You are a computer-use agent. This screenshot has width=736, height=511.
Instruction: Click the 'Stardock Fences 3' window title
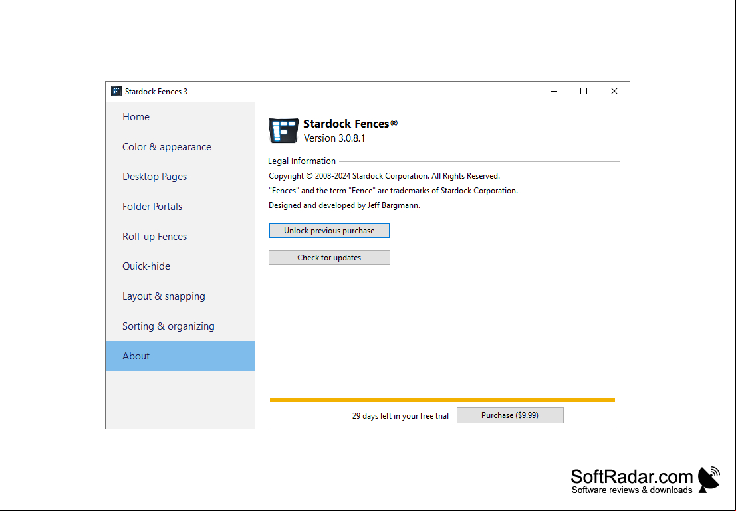(156, 92)
